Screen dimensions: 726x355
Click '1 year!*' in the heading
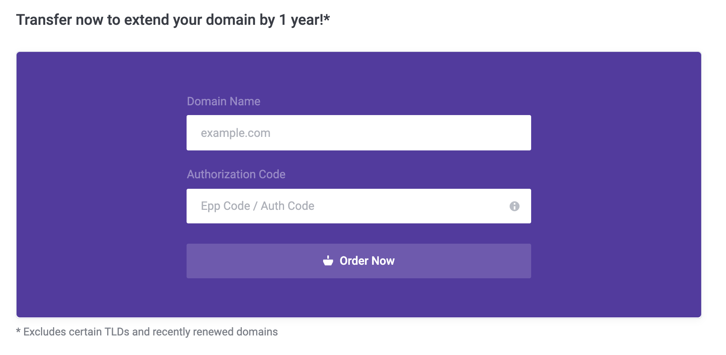304,20
